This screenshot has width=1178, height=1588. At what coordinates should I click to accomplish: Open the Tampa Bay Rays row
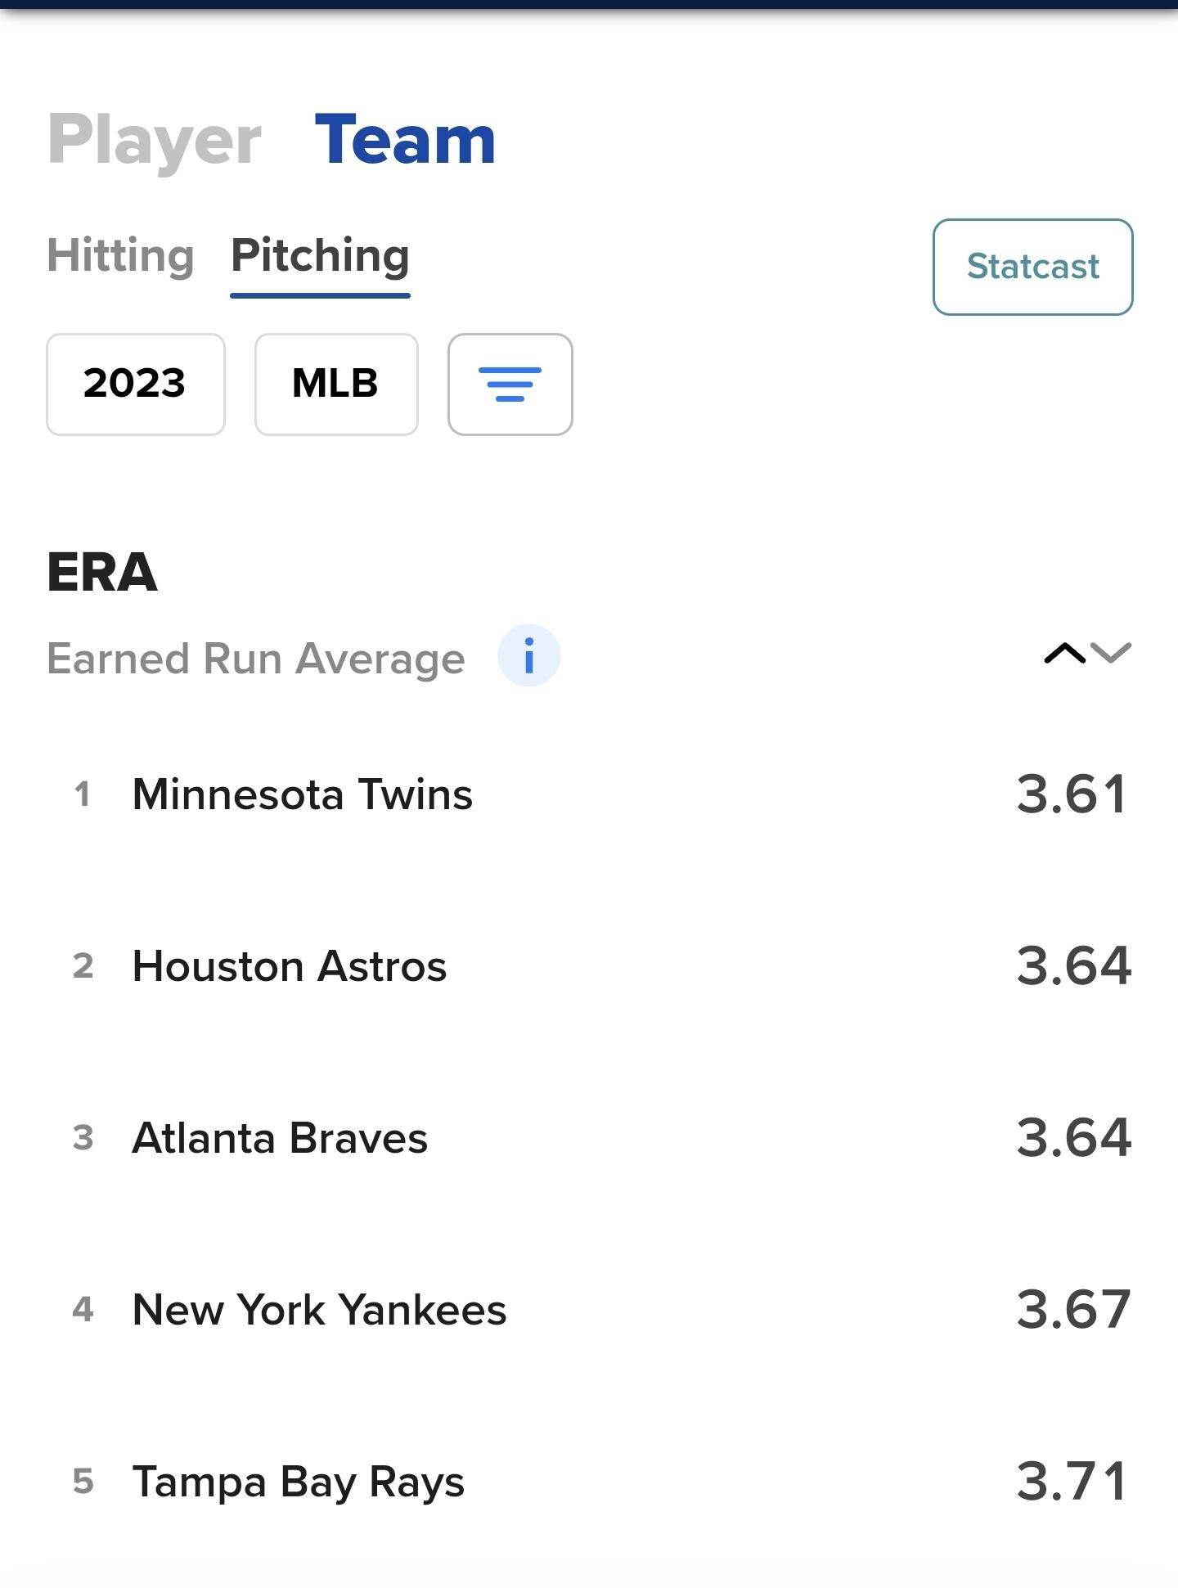[x=299, y=1482]
